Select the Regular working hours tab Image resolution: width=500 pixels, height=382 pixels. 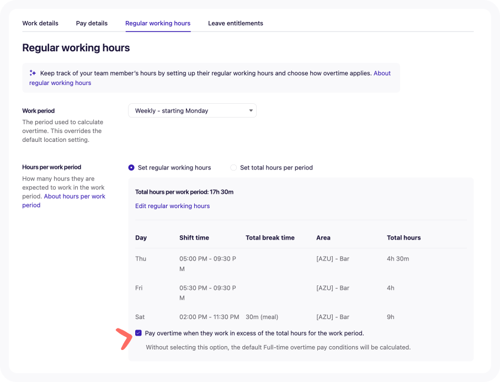[158, 23]
